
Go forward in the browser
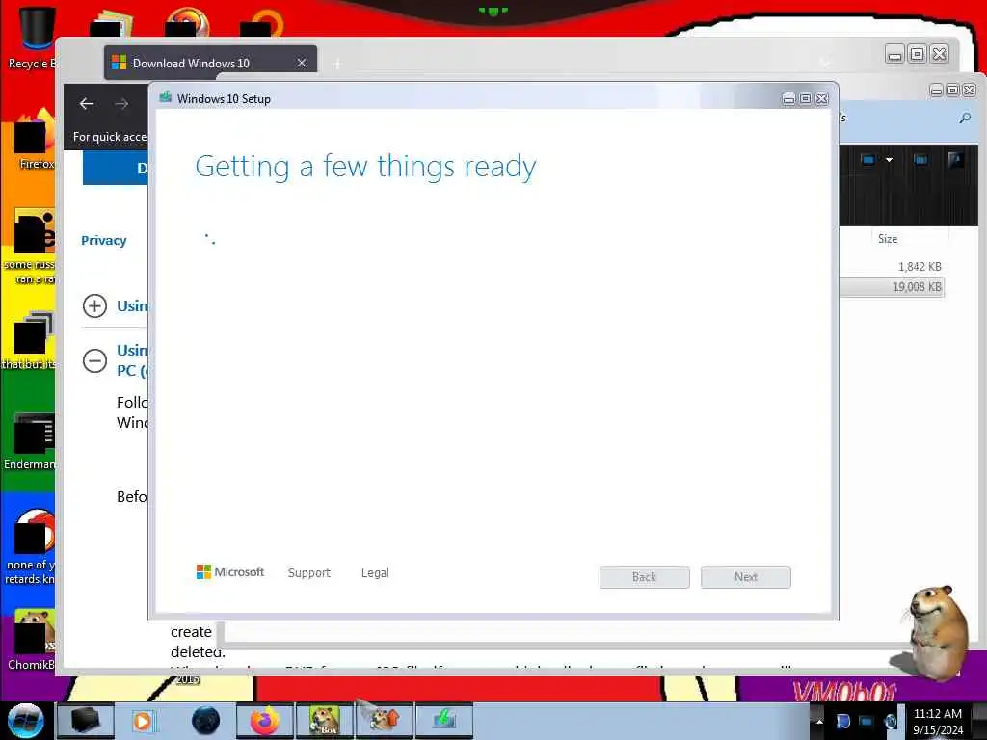121,104
